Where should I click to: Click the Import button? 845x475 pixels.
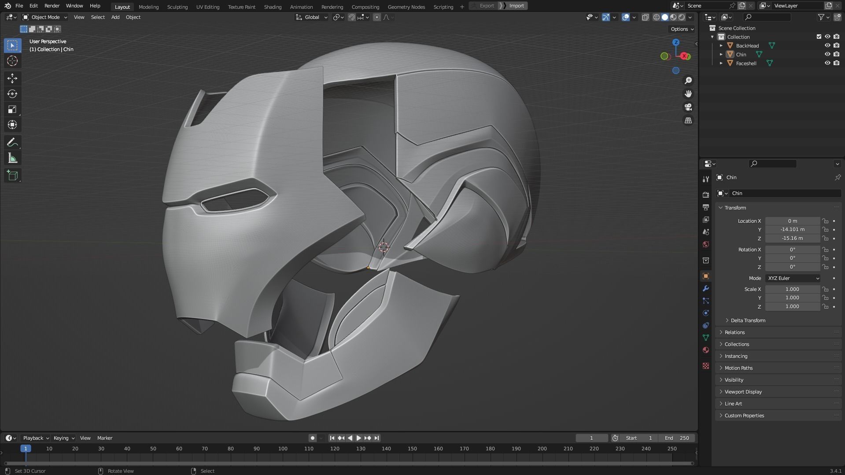516,6
